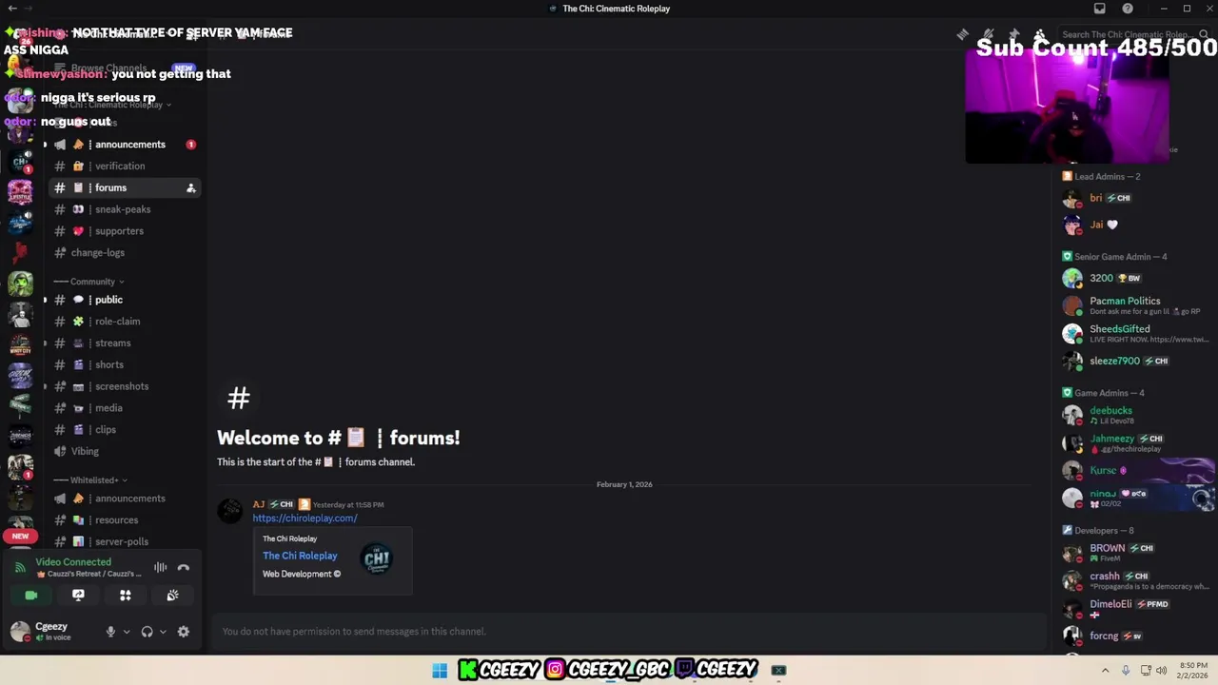Click the voice connection signal icon
This screenshot has width=1218, height=685.
click(x=20, y=568)
